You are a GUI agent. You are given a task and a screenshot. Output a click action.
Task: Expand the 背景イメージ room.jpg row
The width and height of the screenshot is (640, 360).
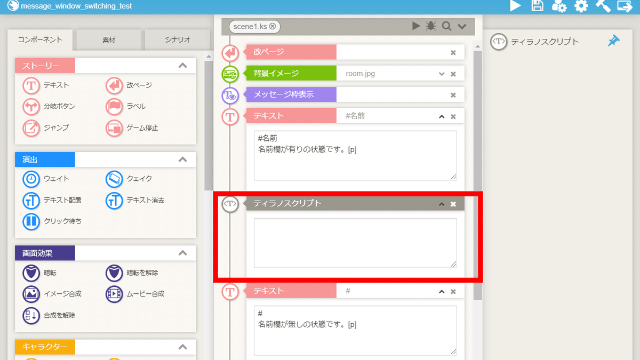click(x=442, y=74)
